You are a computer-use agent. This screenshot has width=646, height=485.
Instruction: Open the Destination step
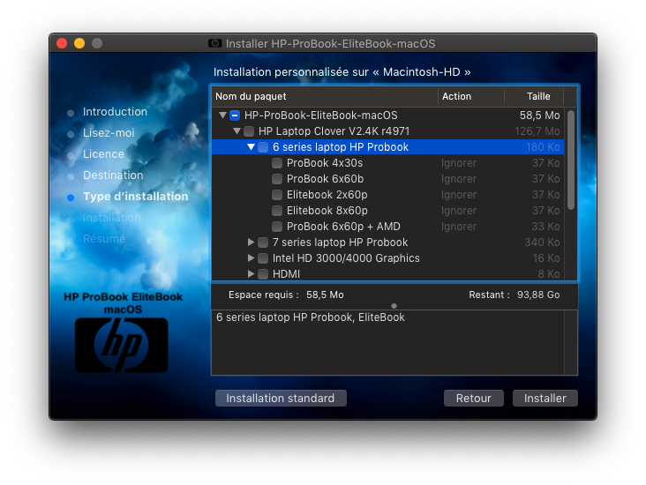113,175
